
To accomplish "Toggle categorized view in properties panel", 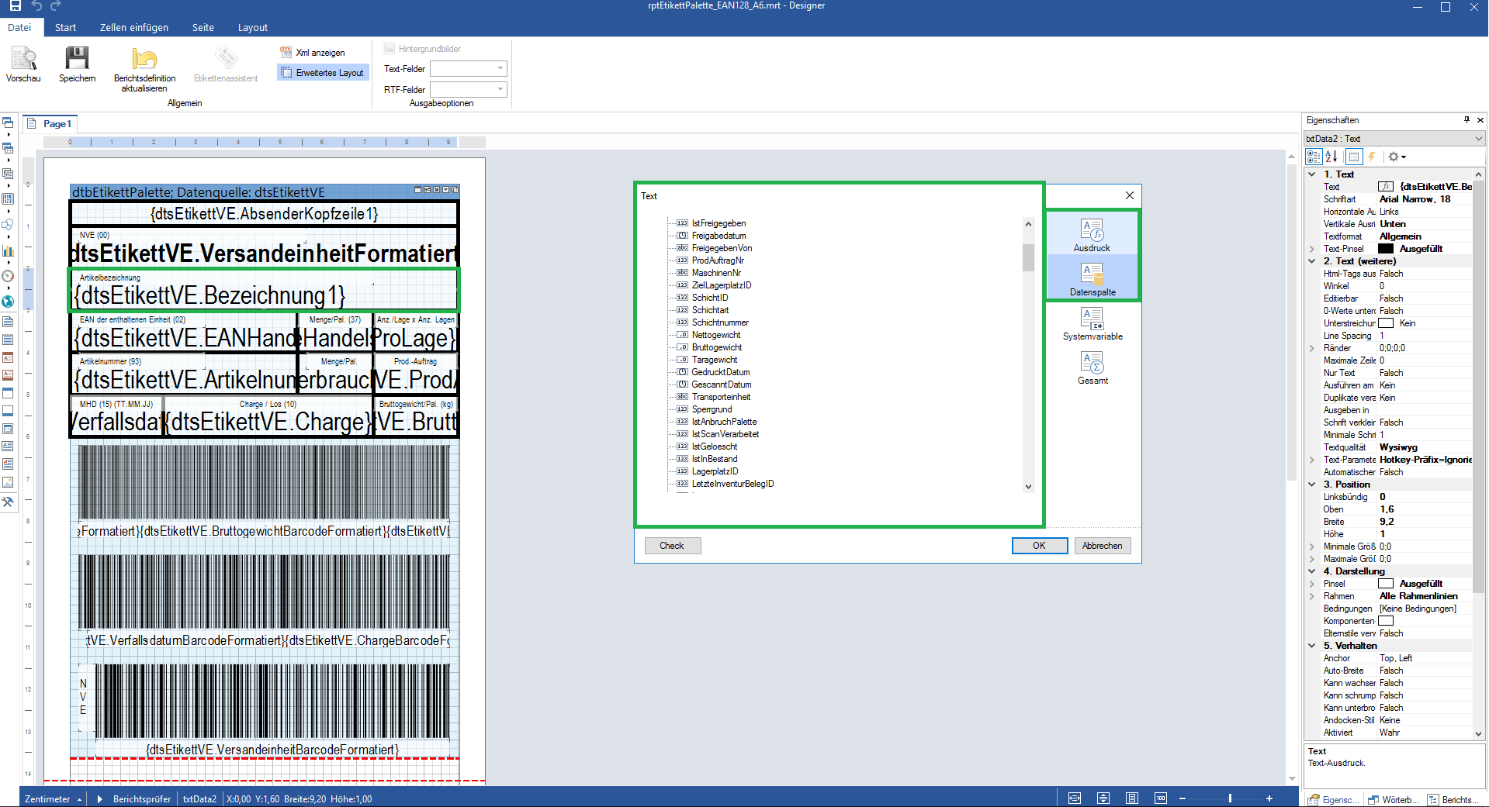I will pos(1314,157).
